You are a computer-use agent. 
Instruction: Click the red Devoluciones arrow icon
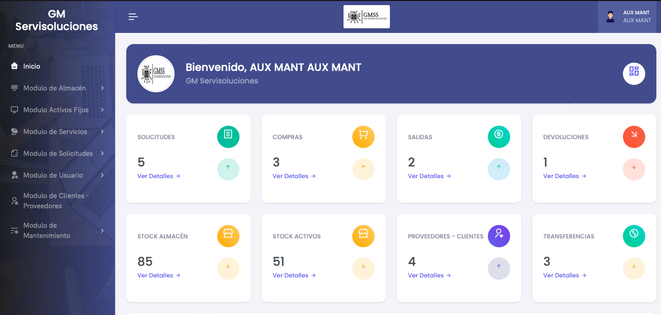point(634,137)
